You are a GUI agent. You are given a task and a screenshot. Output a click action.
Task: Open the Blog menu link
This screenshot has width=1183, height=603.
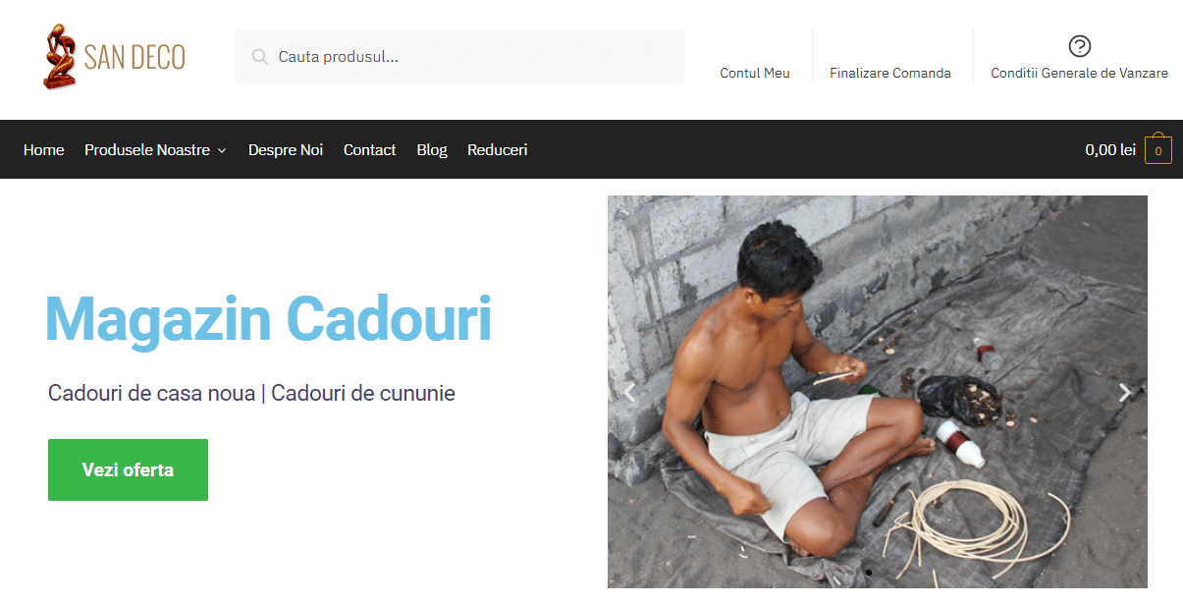pos(432,149)
